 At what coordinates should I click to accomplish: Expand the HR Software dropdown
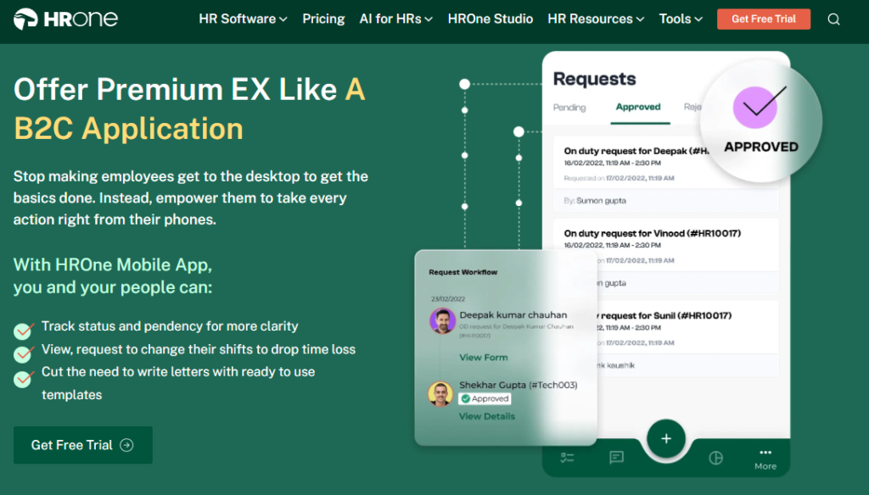[243, 19]
